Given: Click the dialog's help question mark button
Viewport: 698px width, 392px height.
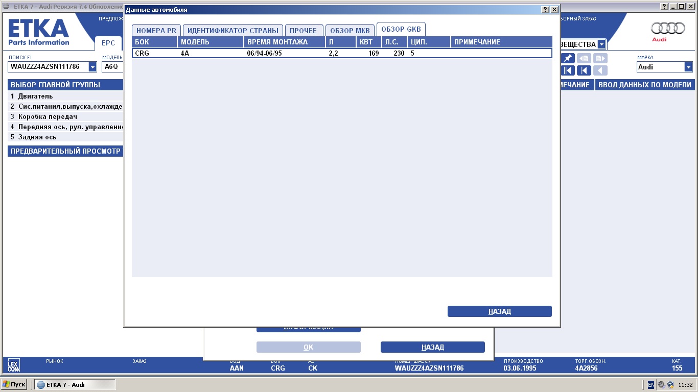Looking at the screenshot, I should pos(545,10).
